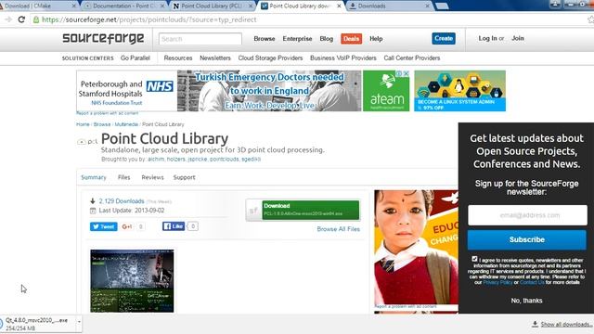Open the Blog link in the header
The height and width of the screenshot is (334, 594).
[x=326, y=39]
